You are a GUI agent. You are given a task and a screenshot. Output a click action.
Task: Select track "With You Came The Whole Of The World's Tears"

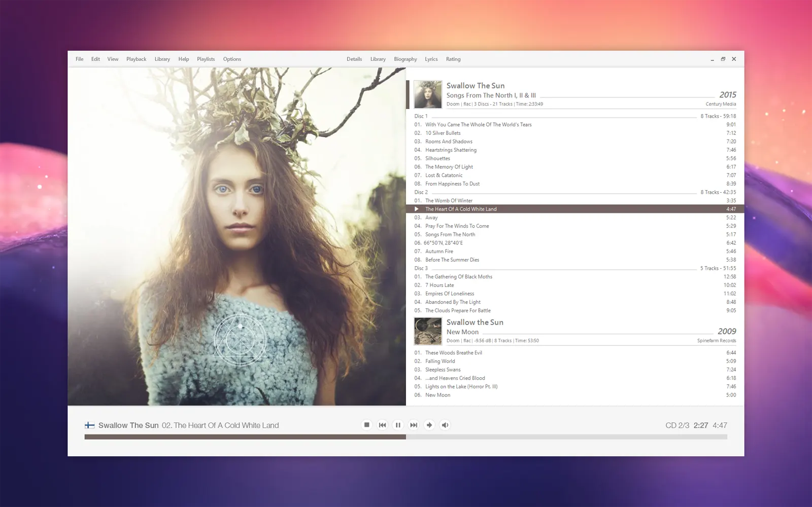tap(575, 125)
